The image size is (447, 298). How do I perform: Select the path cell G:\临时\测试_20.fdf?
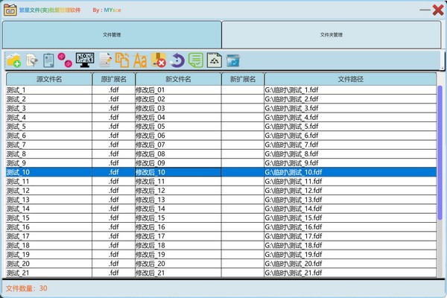[x=350, y=264]
